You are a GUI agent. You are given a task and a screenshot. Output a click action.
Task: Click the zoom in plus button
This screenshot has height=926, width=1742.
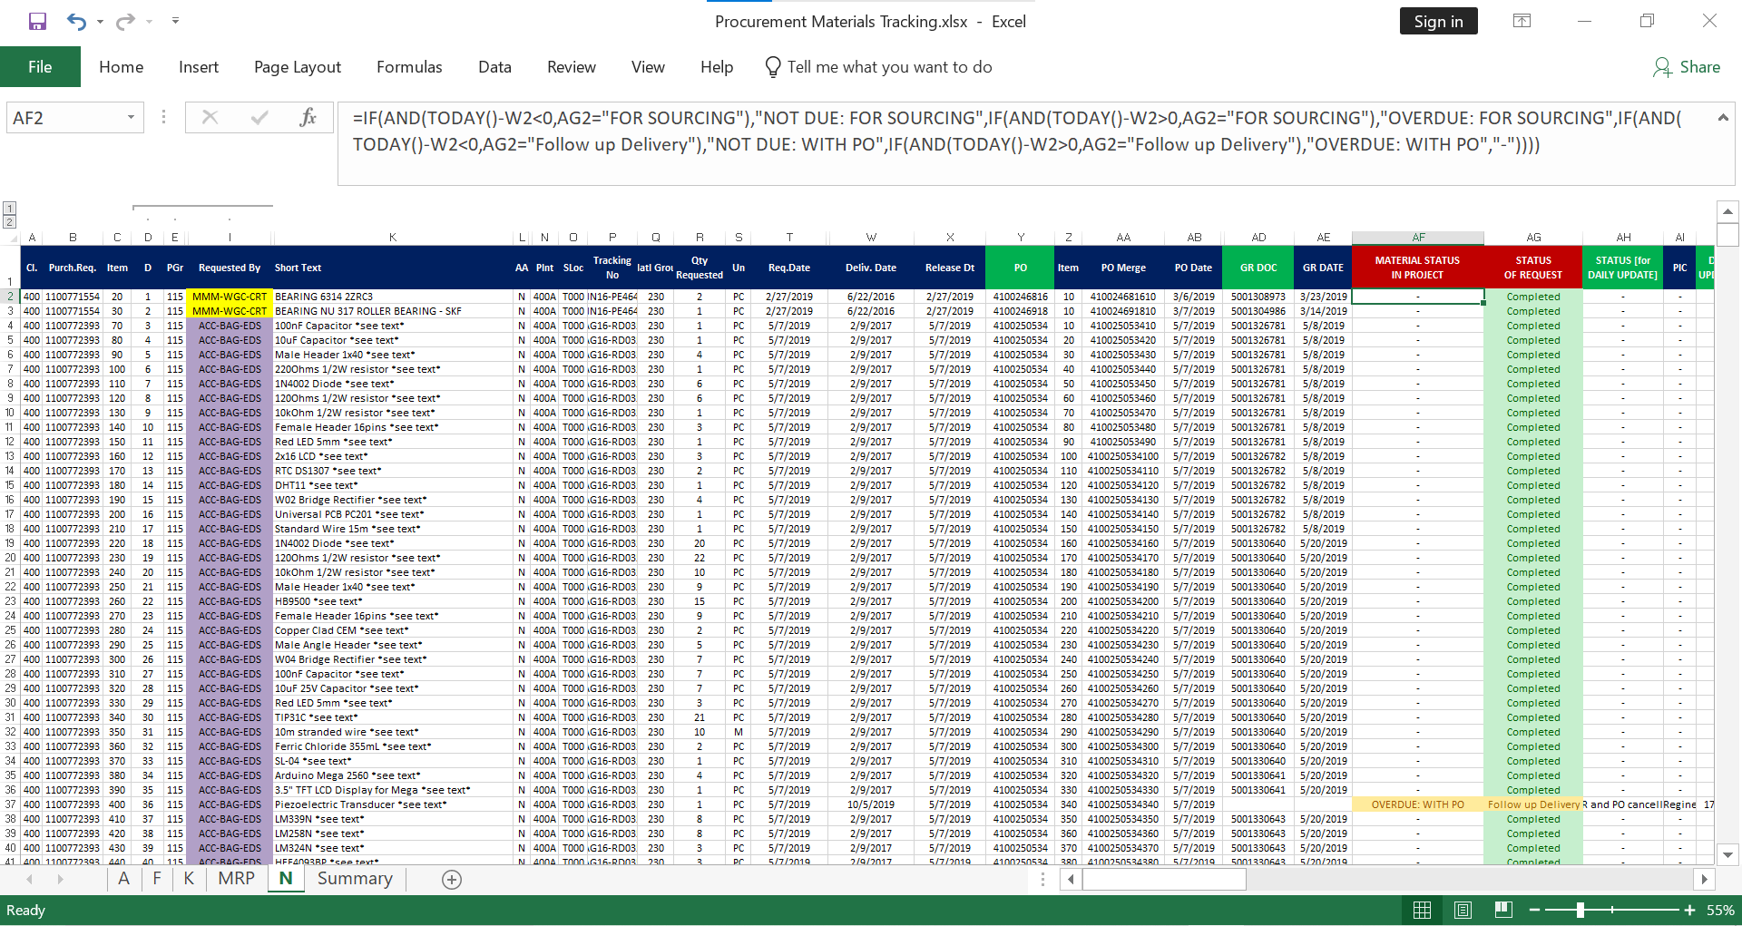coord(1689,911)
